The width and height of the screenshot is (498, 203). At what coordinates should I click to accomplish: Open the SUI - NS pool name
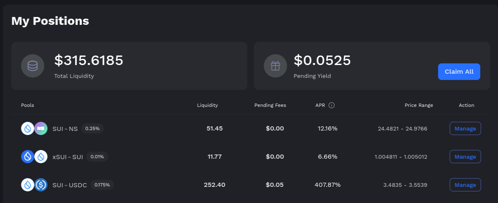coord(65,128)
